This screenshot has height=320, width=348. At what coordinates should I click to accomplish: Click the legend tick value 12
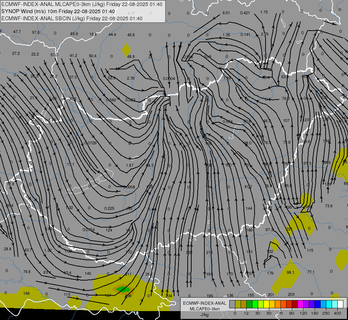click(246, 313)
